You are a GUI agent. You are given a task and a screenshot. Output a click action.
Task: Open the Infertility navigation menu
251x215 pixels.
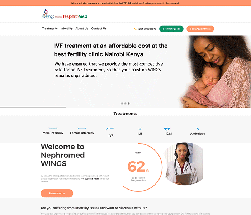coord(66,28)
